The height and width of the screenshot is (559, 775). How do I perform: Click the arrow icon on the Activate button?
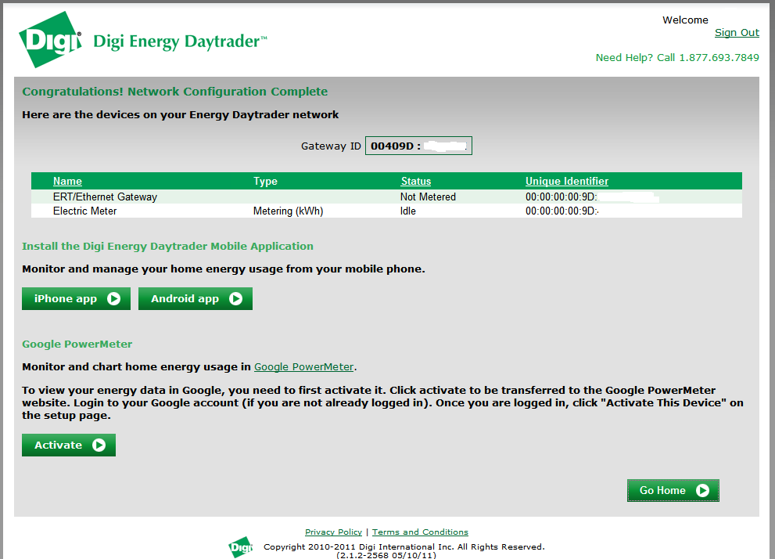click(x=99, y=445)
